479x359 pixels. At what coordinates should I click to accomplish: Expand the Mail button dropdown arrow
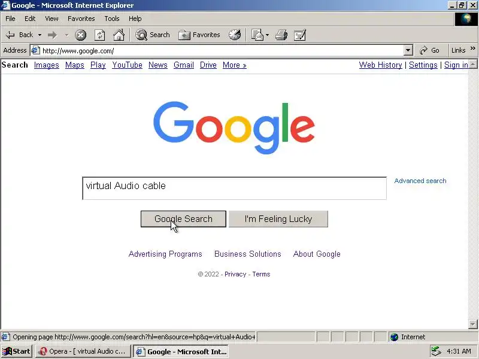coord(268,35)
